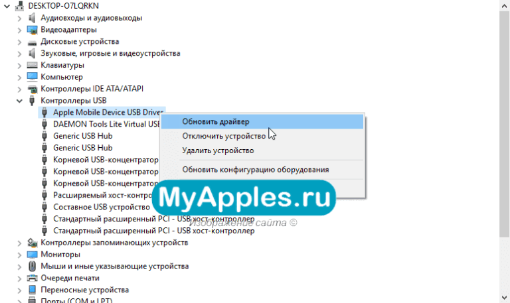Expand the Дисковые устройства category
The width and height of the screenshot is (510, 303).
click(x=19, y=42)
